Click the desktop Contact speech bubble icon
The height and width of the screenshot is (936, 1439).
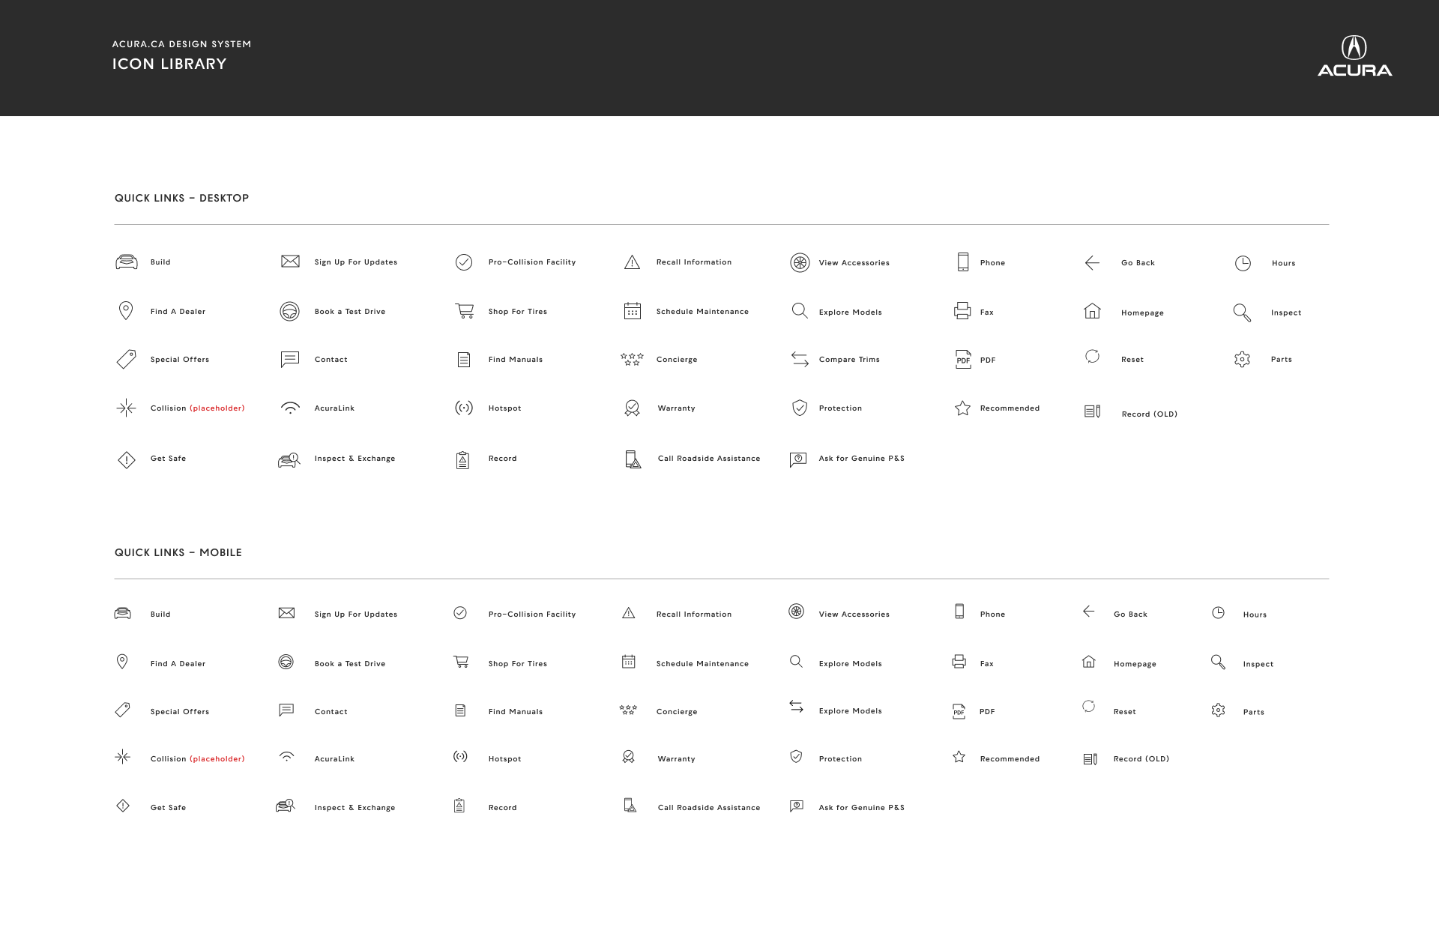pyautogui.click(x=290, y=360)
